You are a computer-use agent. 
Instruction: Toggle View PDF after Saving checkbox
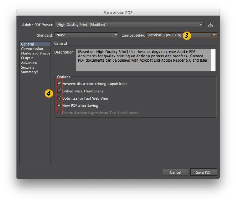click(59, 106)
